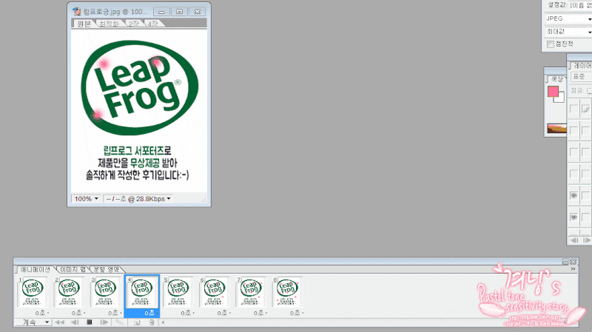
Task: Click next frame arrow in layers panel
Action: coord(586,240)
